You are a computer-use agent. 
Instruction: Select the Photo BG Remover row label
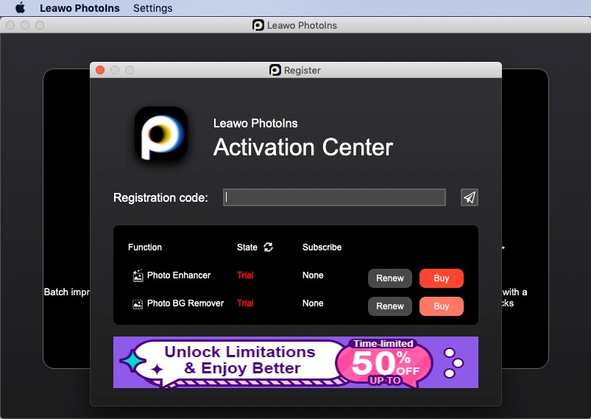[185, 303]
